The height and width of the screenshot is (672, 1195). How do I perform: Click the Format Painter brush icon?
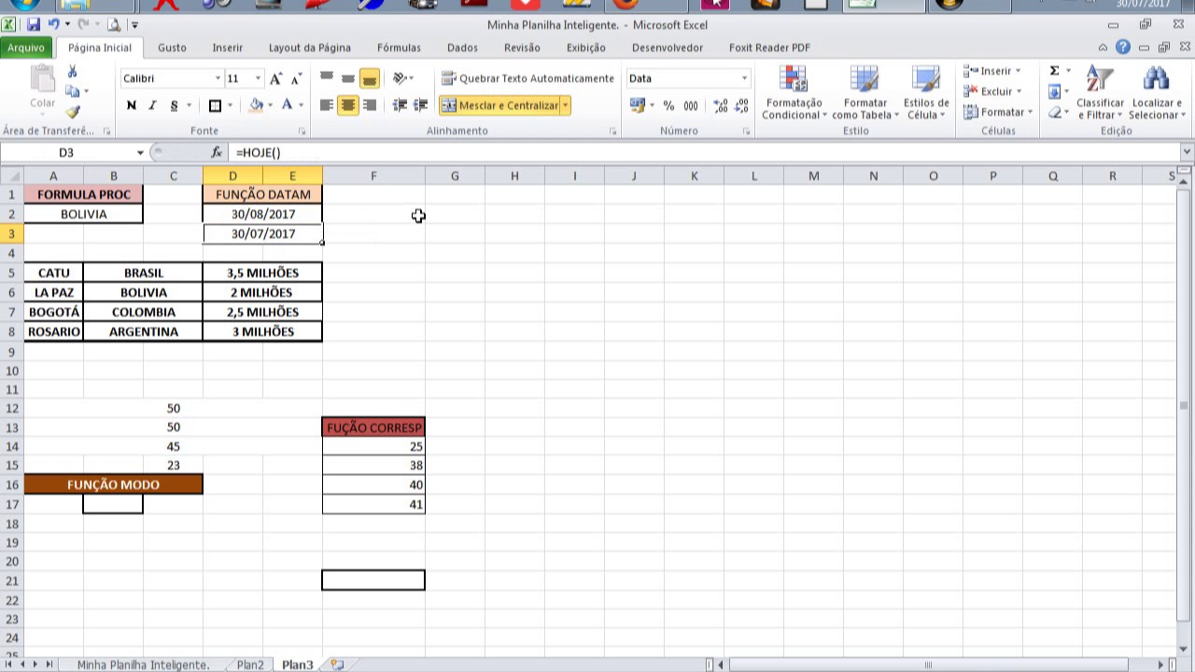pos(73,111)
